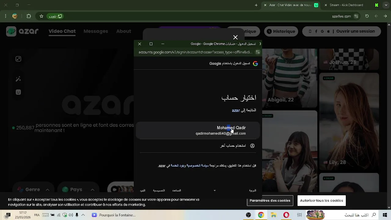
Task: Open Task View on the taskbar
Action: point(300,215)
